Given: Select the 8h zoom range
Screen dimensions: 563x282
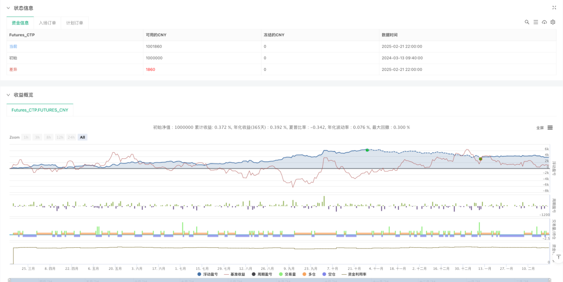Looking at the screenshot, I should coord(49,137).
